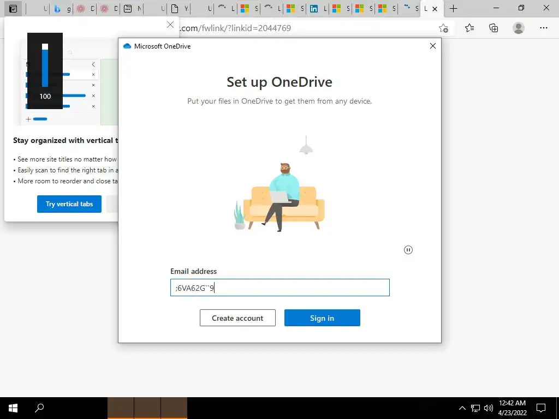Image resolution: width=559 pixels, height=419 pixels.
Task: Click the OneDrive cloud icon in title
Action: pos(127,46)
